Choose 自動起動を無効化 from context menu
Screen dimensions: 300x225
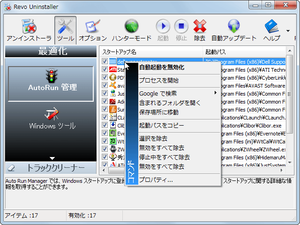pyautogui.click(x=162, y=67)
